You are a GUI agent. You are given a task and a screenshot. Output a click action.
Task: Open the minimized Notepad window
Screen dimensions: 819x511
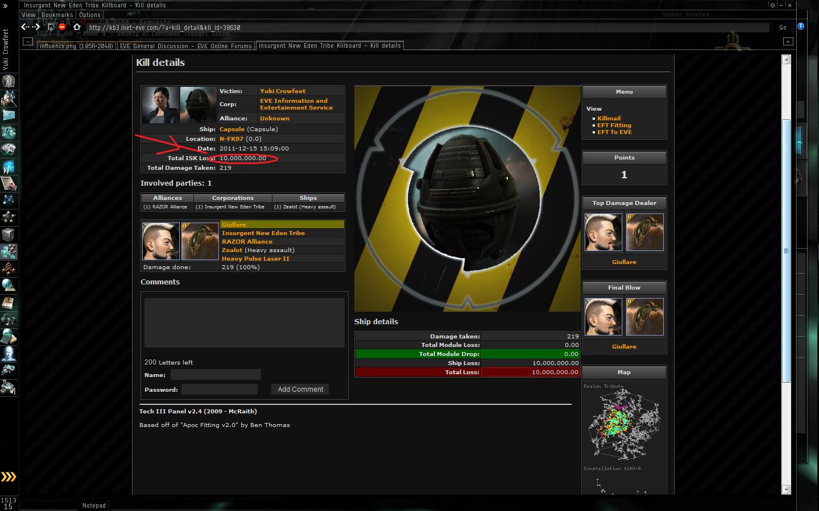pos(94,505)
